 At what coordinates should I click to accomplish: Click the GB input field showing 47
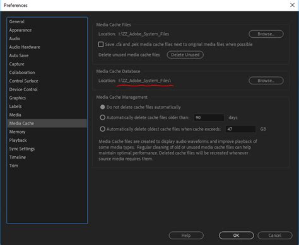pyautogui.click(x=240, y=129)
